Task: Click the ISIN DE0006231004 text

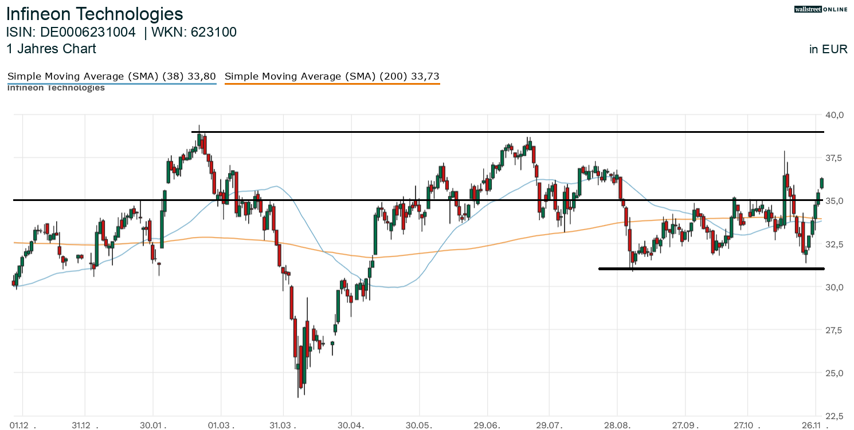Action: click(x=71, y=33)
